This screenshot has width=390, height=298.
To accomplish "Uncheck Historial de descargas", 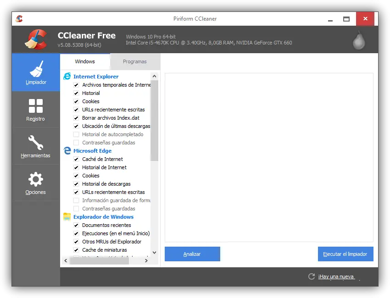I will [76, 184].
